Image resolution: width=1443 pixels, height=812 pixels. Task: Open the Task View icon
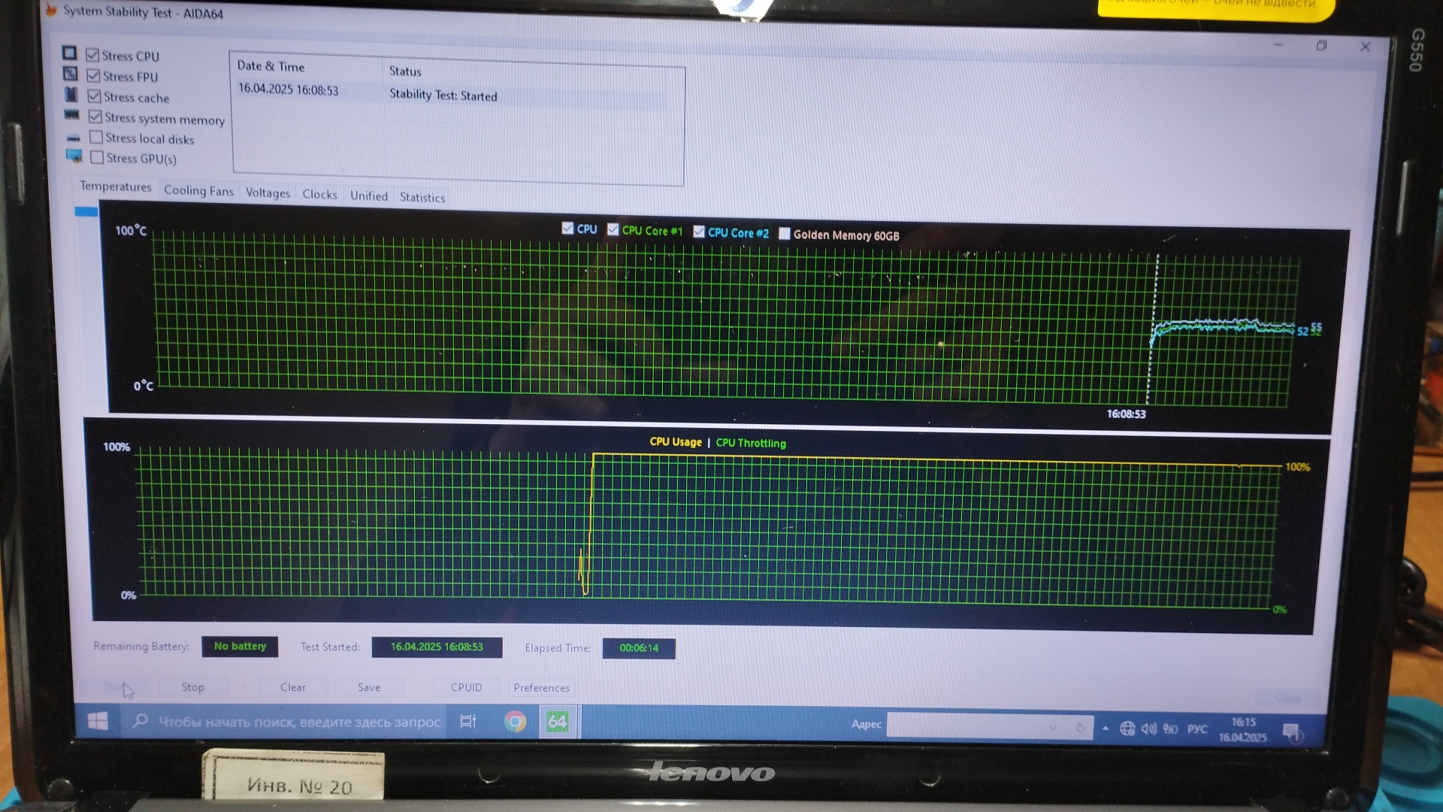pos(467,721)
